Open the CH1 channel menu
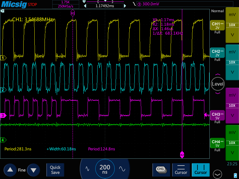The height and width of the screenshot is (179, 239). click(x=217, y=25)
